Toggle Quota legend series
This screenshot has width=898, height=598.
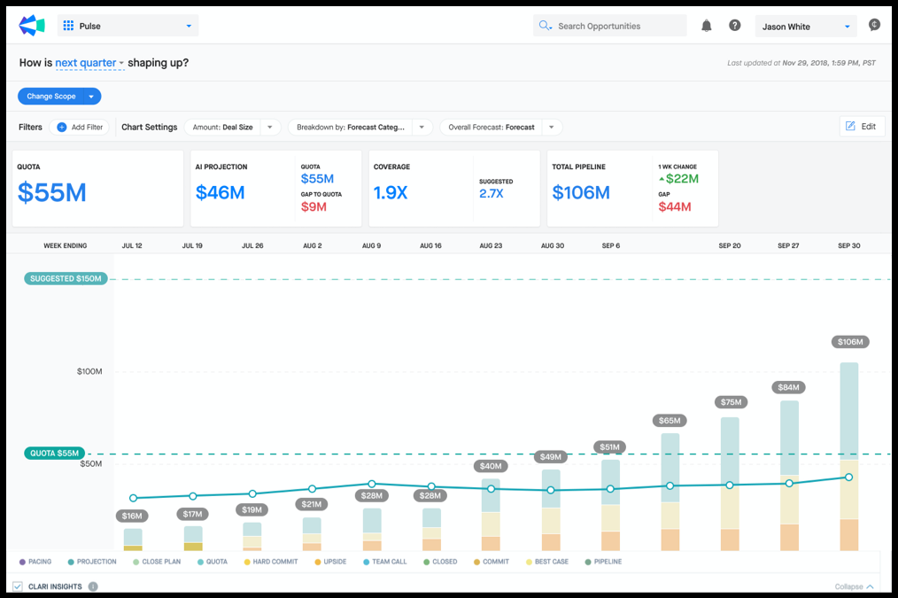[212, 562]
